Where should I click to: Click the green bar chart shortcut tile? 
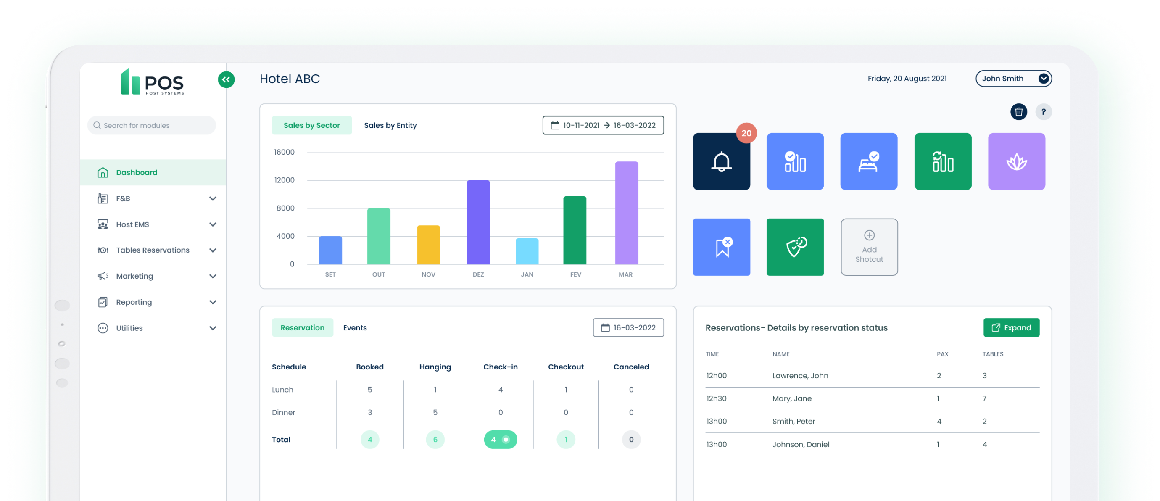[x=942, y=161]
